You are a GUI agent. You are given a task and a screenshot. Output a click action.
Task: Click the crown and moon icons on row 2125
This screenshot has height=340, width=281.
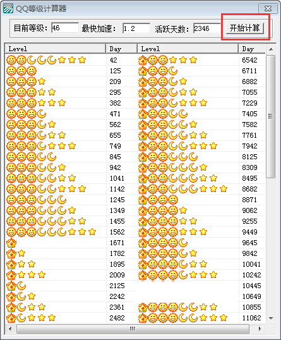tap(16, 286)
